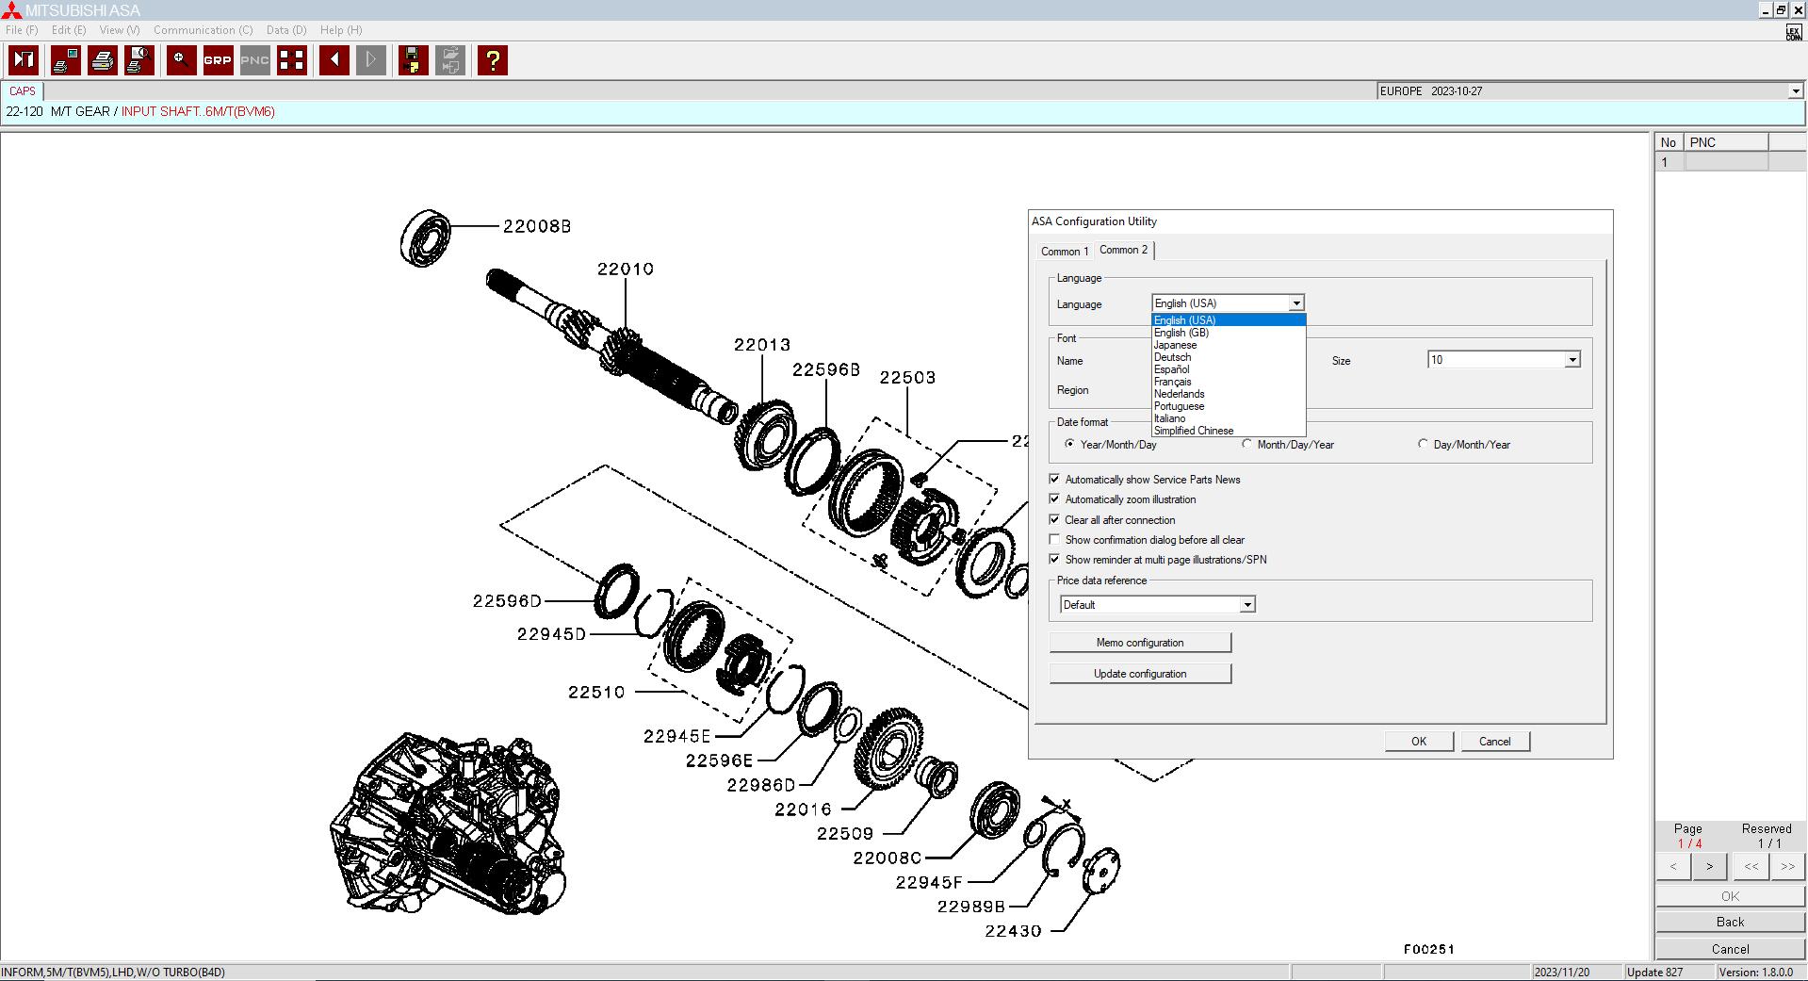Select the Common 2 tab
This screenshot has height=981, width=1808.
click(x=1123, y=250)
